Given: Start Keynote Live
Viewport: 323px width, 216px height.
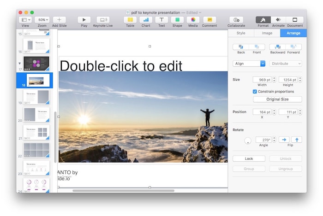Looking at the screenshot, I should pos(103,20).
